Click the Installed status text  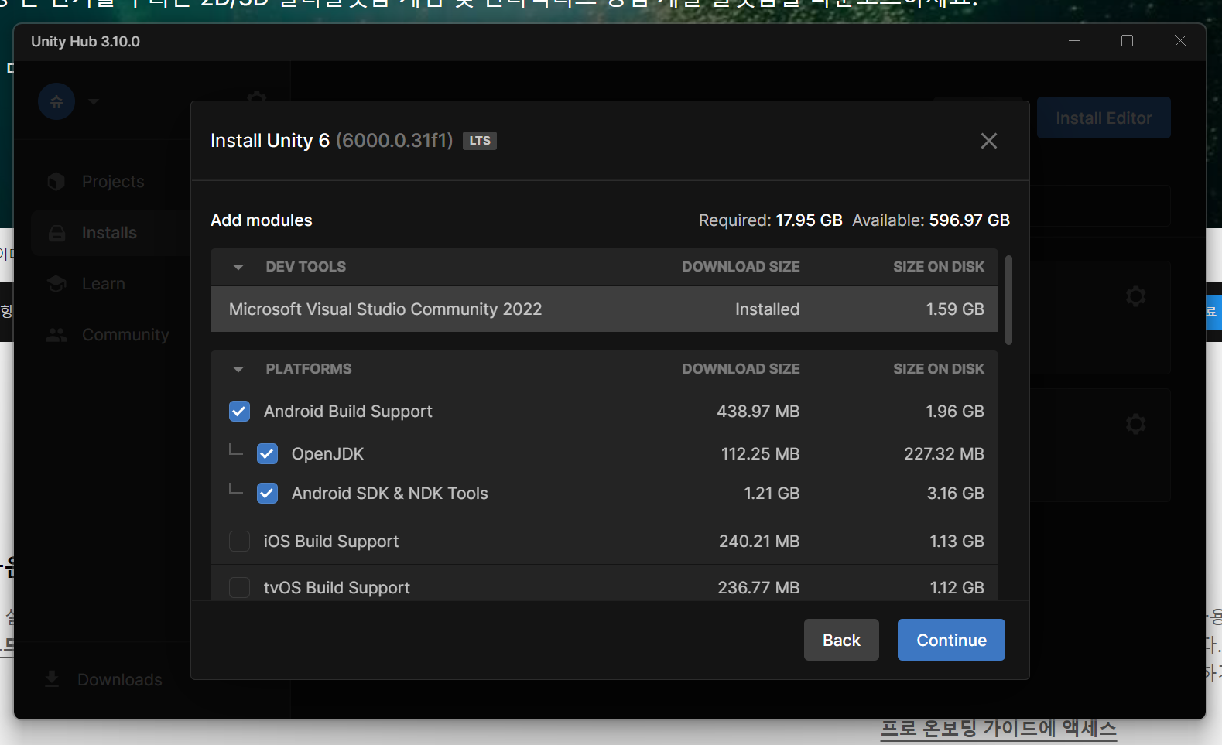pyautogui.click(x=767, y=309)
